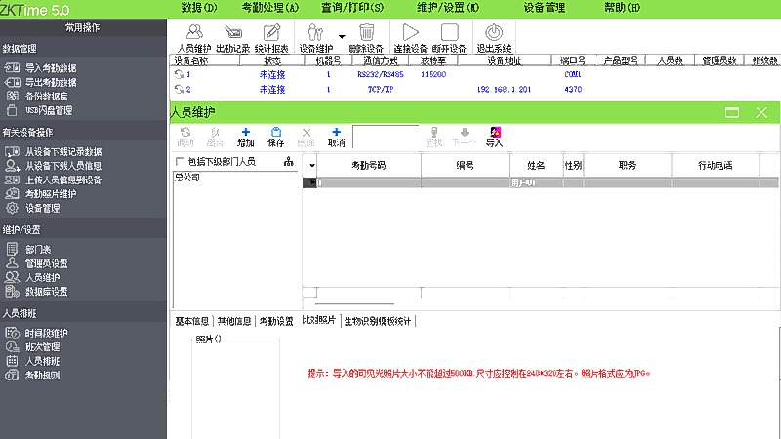Image resolution: width=781 pixels, height=439 pixels.
Task: Open USB闪盘管理 in sidebar
Action: (39, 110)
